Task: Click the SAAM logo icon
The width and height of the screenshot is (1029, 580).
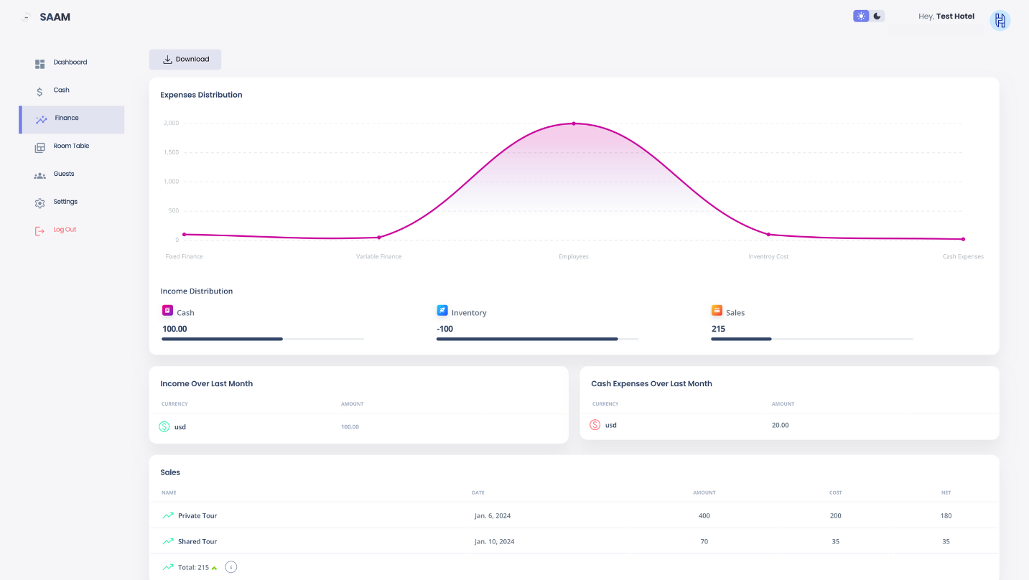Action: [x=27, y=17]
